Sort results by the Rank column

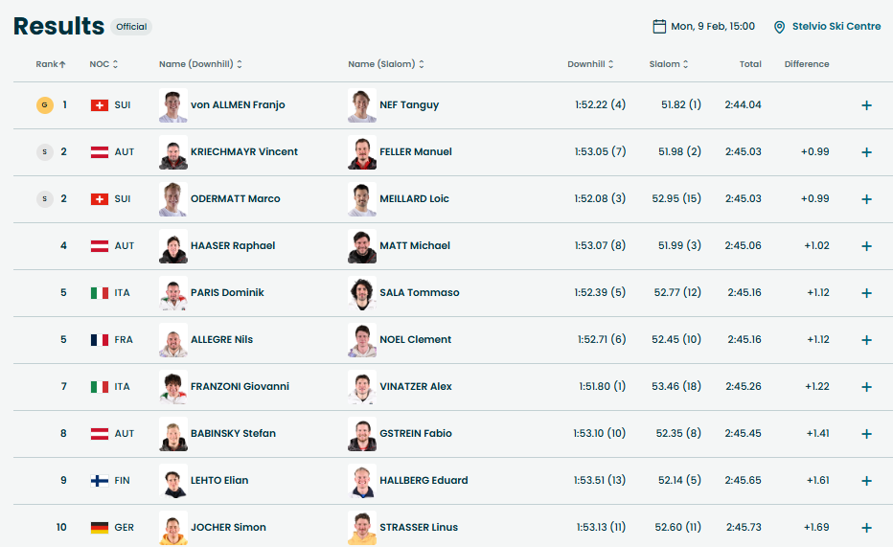[x=51, y=64]
